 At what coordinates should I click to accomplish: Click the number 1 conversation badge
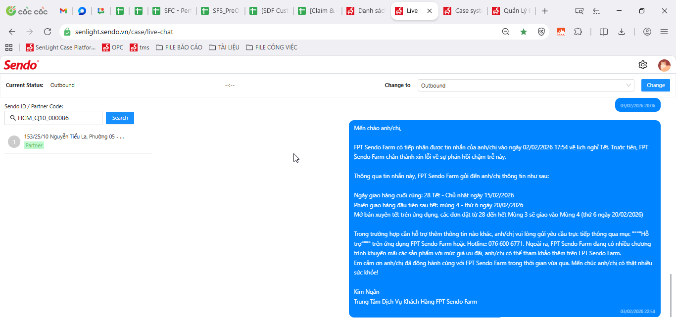click(x=14, y=142)
